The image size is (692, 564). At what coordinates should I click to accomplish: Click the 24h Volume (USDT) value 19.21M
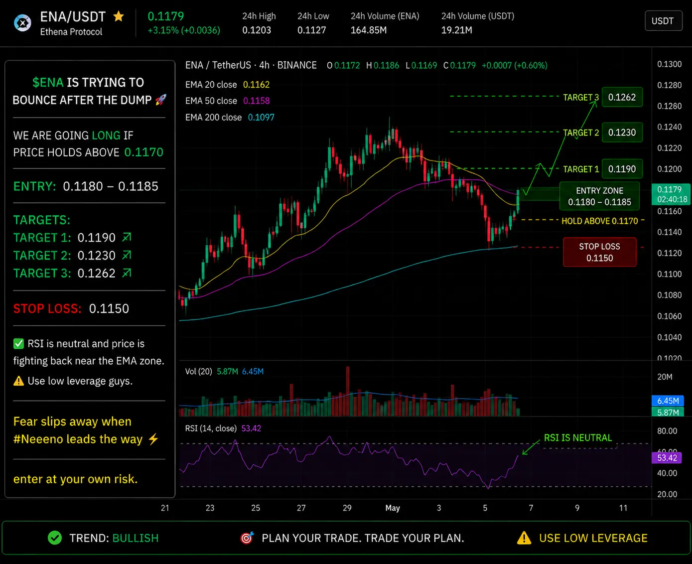(457, 30)
